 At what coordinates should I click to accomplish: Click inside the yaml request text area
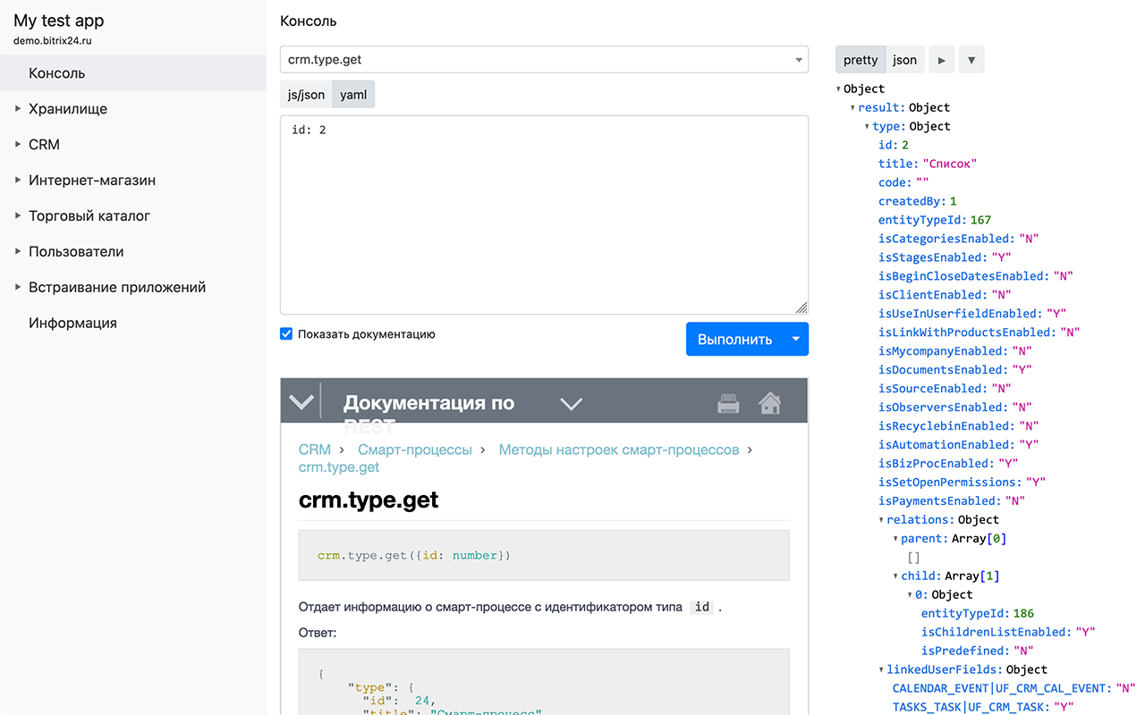pos(544,214)
